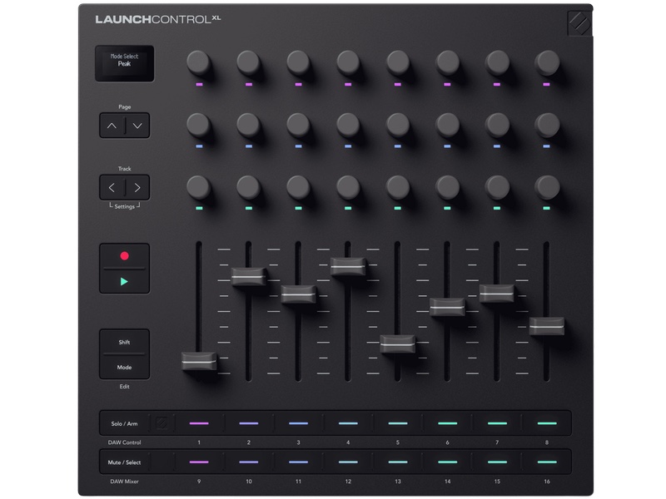This screenshot has height=499, width=666.
Task: Click the purple-lit top-row knob above fader 7
Action: coord(497,63)
